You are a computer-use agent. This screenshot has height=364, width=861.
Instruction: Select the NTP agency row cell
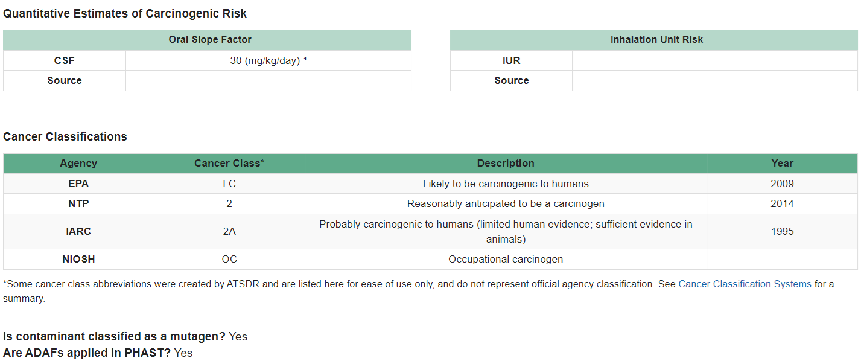[x=78, y=203]
